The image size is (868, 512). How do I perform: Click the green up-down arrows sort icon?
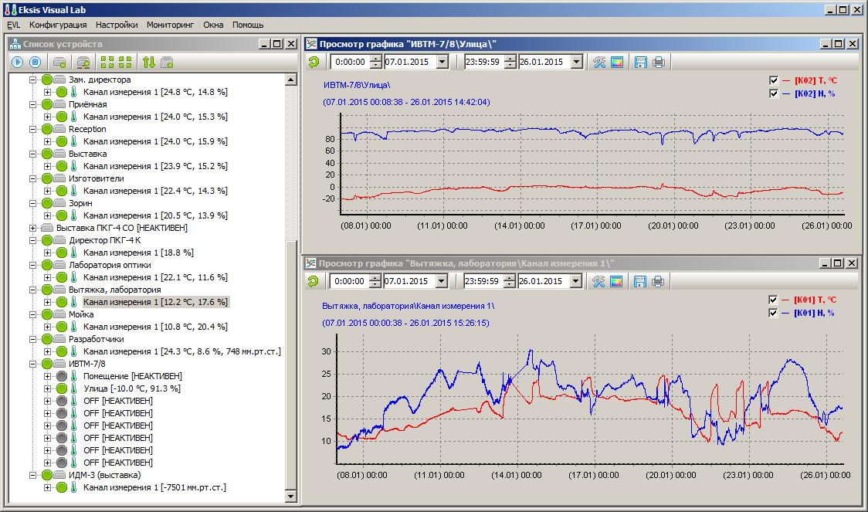(149, 63)
